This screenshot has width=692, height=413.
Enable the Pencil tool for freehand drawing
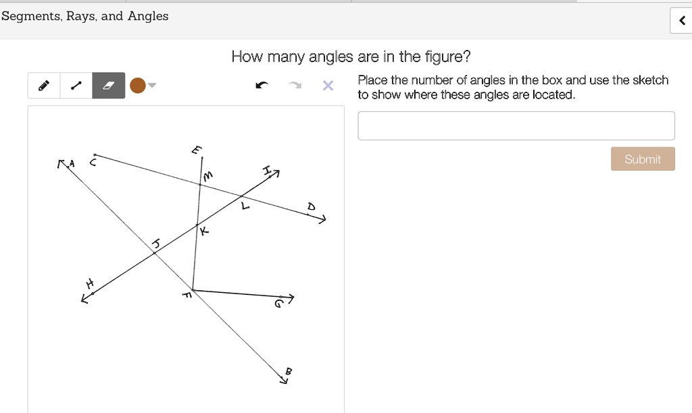(x=43, y=85)
